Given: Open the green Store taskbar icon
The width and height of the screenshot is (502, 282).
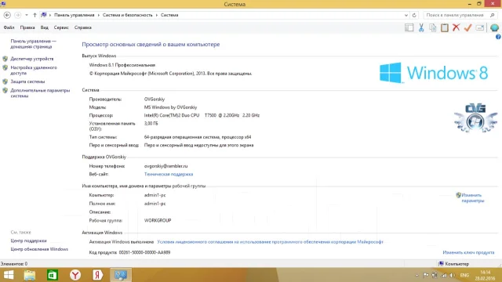Looking at the screenshot, I should pyautogui.click(x=53, y=275).
